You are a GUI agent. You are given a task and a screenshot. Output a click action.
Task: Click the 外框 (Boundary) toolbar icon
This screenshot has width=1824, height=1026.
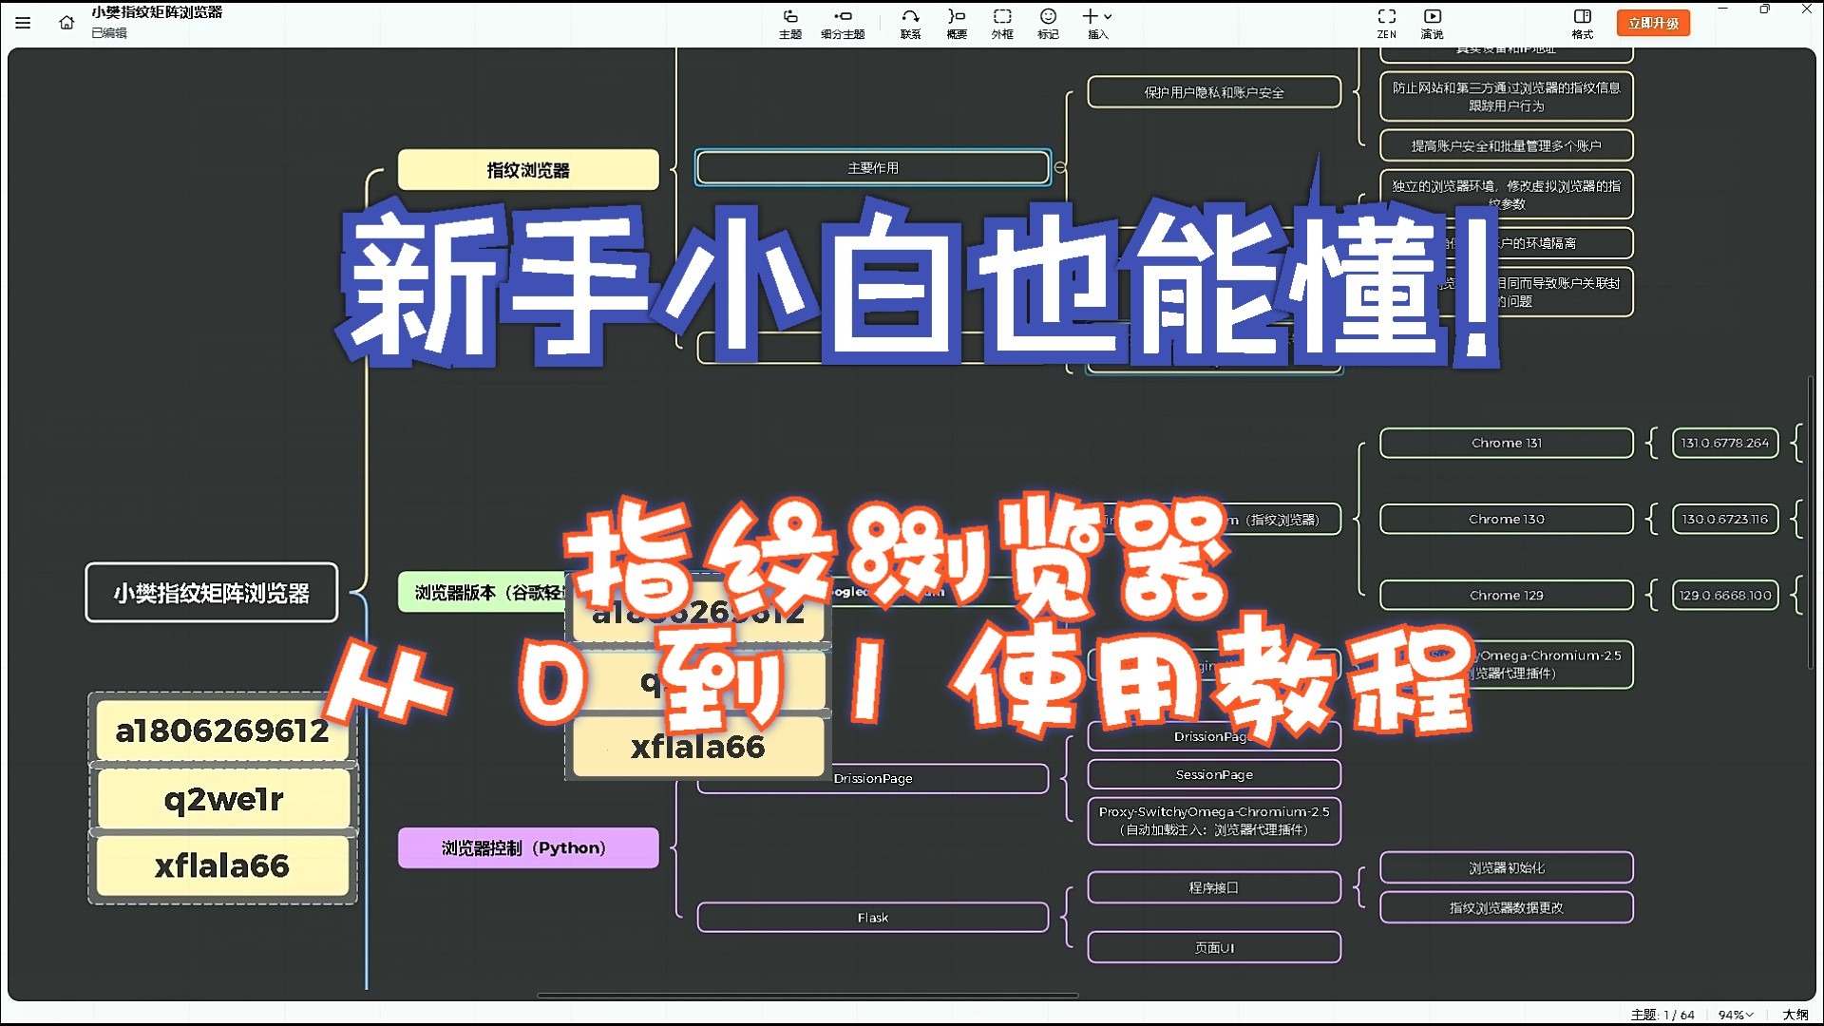[x=1002, y=23]
